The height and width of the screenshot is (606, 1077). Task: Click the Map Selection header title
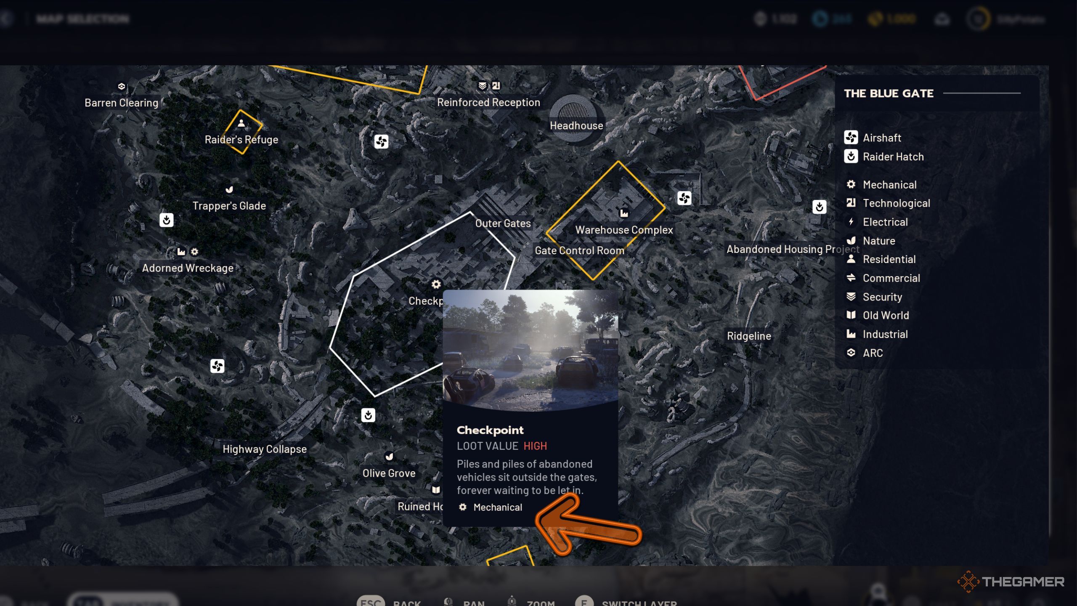coord(82,19)
